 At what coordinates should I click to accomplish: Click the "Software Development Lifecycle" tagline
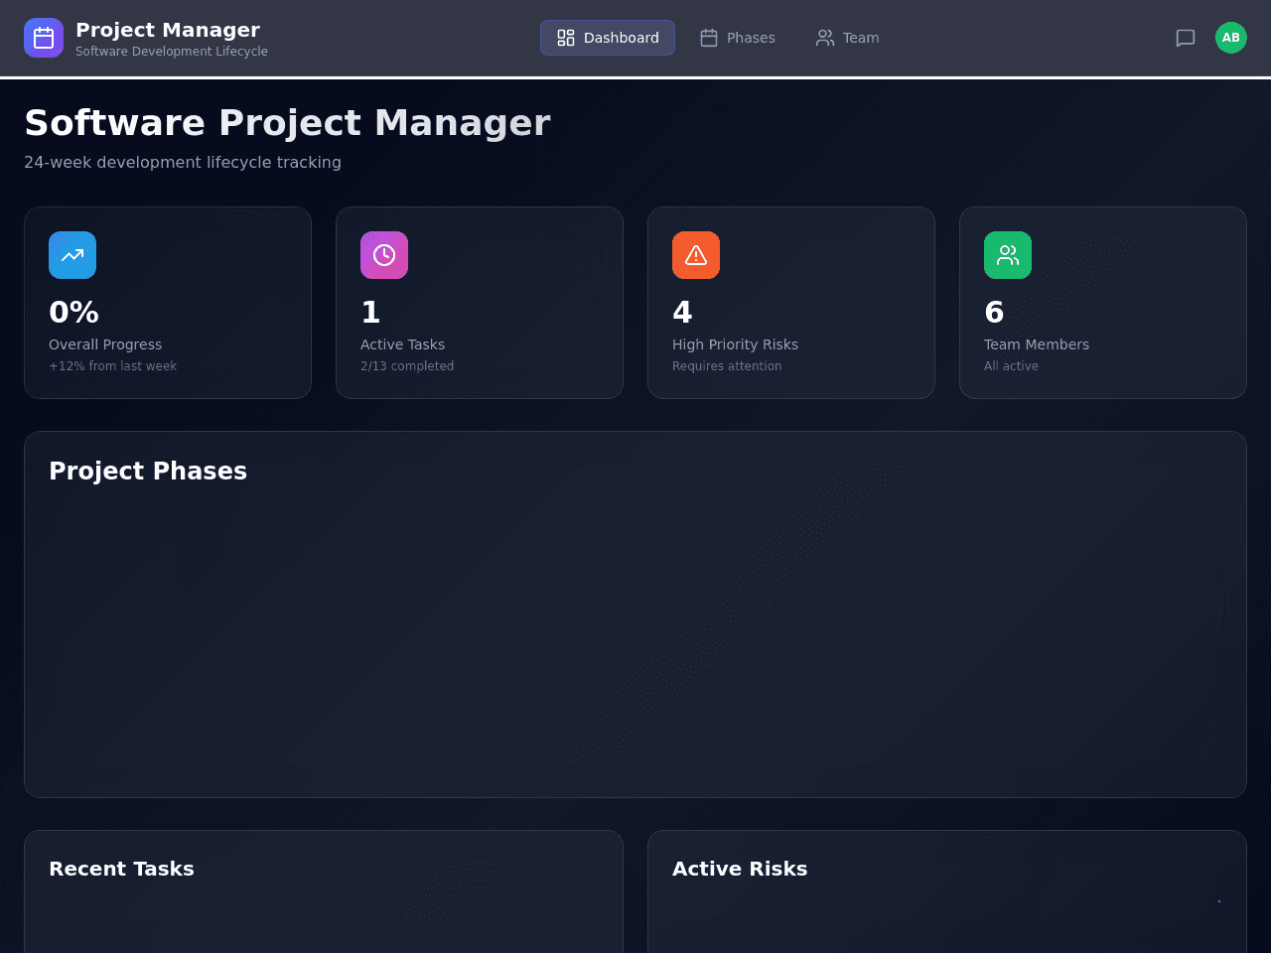click(172, 52)
